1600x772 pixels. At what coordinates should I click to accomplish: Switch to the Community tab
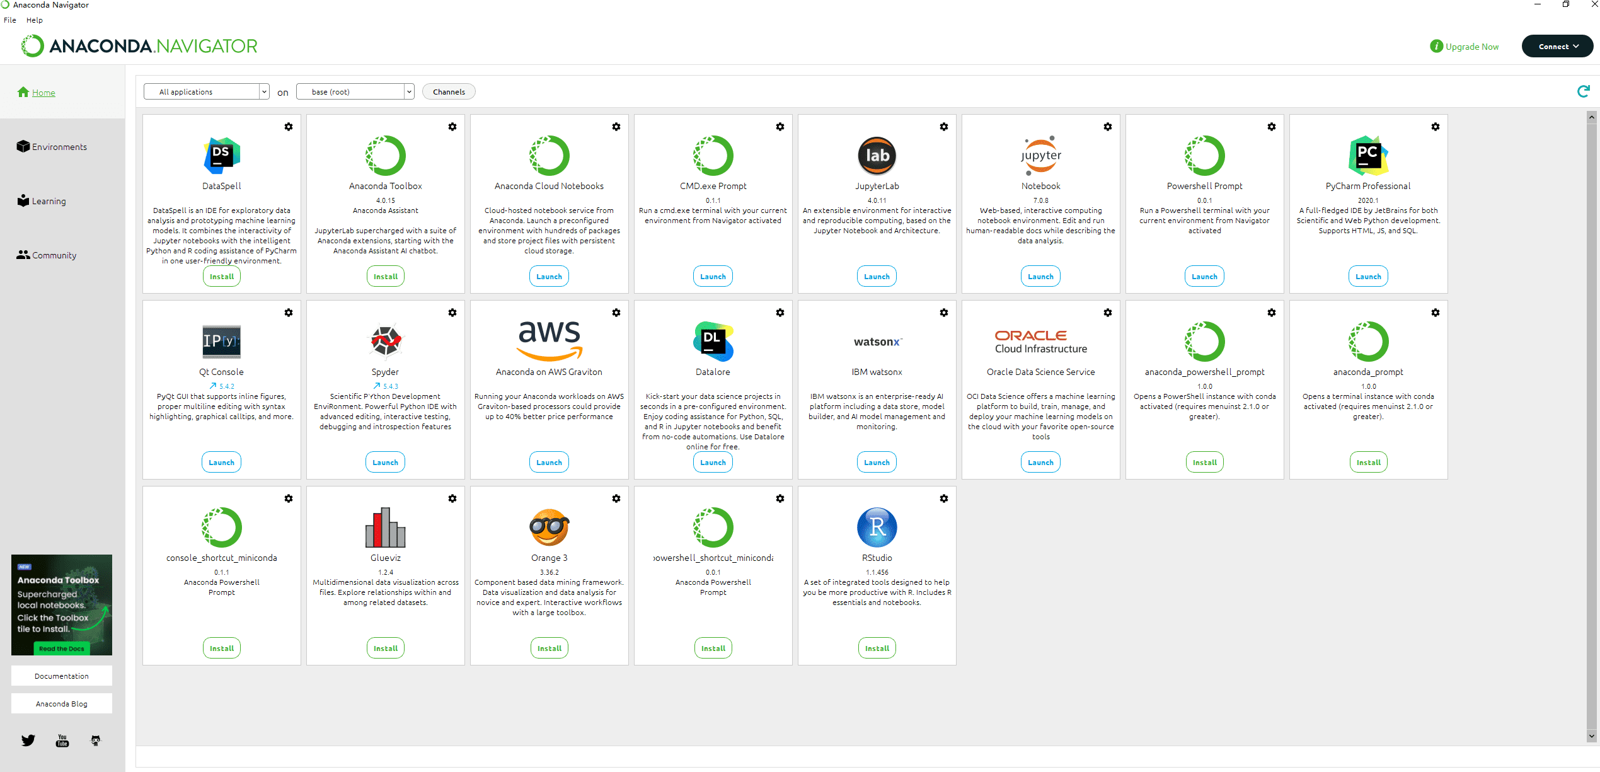click(47, 255)
